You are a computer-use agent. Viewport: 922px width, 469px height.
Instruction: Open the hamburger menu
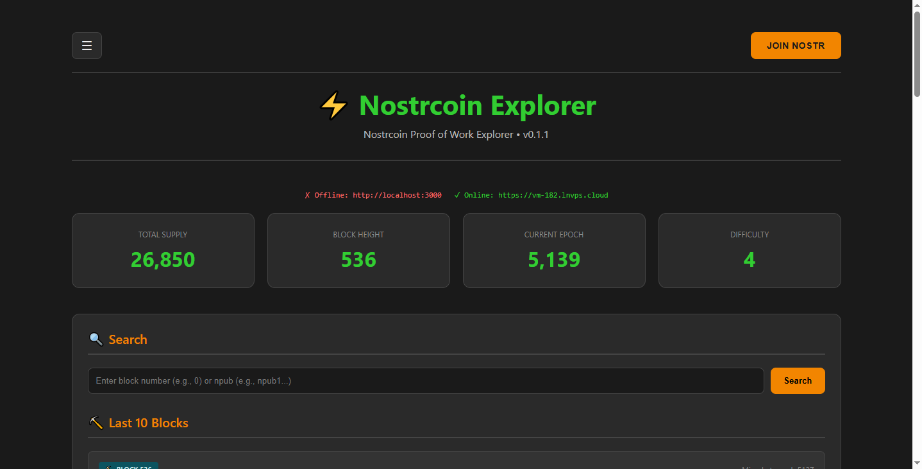(x=87, y=46)
